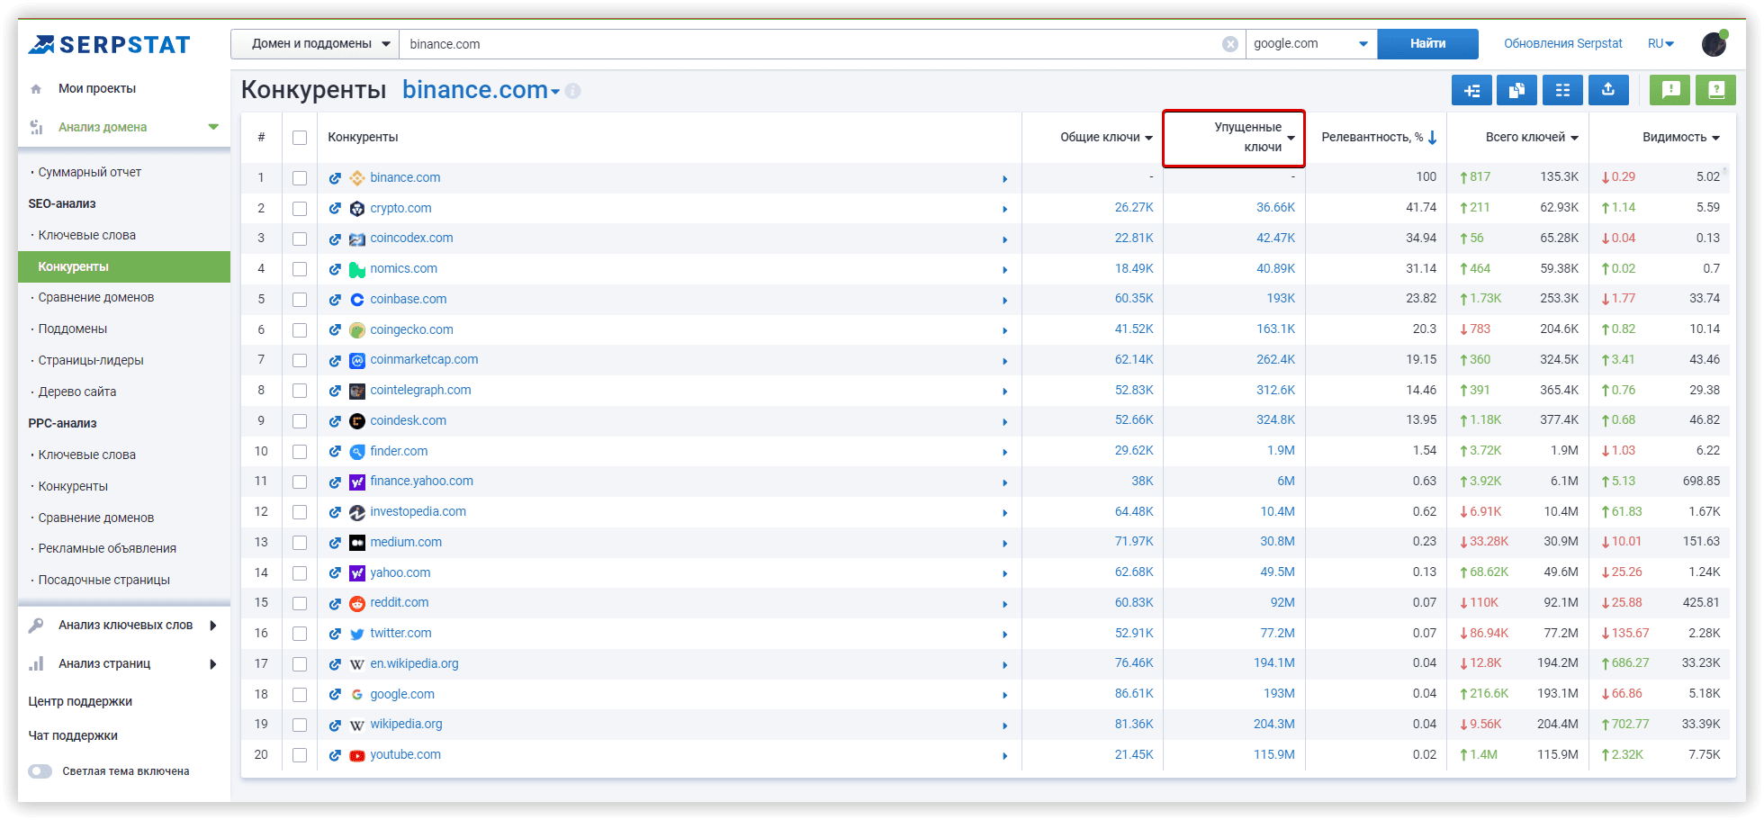Check the coinmarketcap.com row checkbox
Viewport: 1764px width, 820px height.
[x=300, y=360]
